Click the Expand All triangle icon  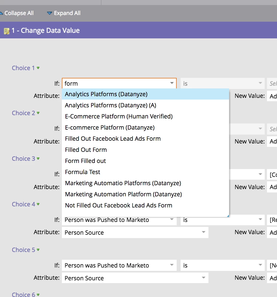50,13
